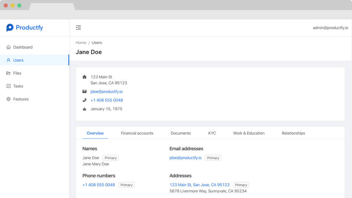Viewport: 352px width, 198px height.
Task: Click the phone icon in the profile card
Action: click(84, 100)
